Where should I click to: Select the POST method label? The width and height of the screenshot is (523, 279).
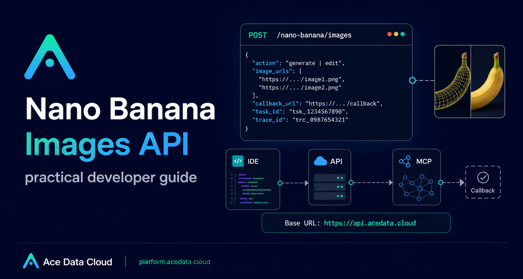point(258,35)
